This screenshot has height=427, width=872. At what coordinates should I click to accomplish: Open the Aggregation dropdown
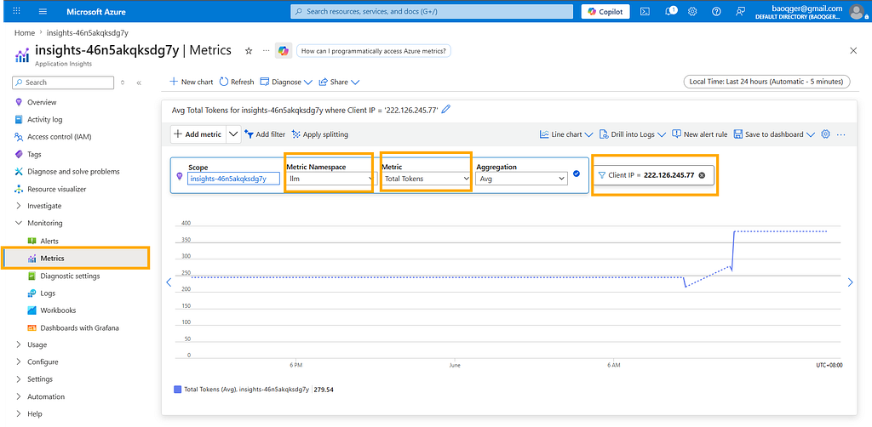point(522,179)
